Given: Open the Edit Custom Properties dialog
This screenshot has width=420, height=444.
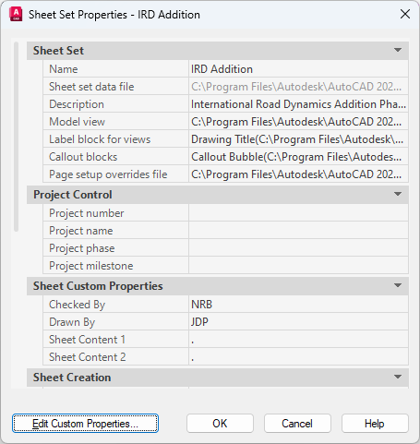Looking at the screenshot, I should 85,424.
